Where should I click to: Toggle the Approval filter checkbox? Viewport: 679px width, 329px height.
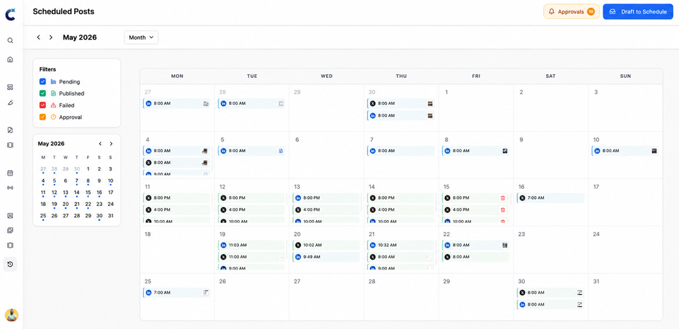42,117
